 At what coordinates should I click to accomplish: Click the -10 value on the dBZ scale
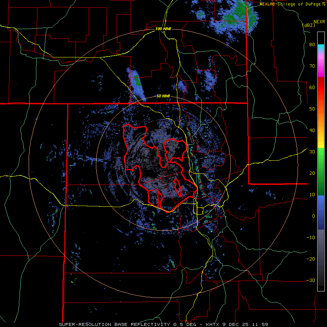[311, 238]
